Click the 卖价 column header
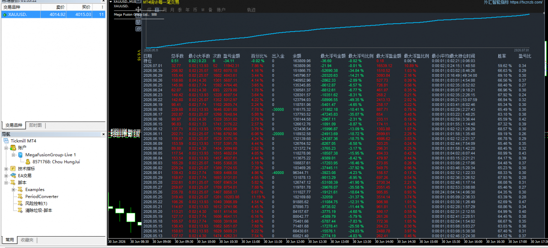The width and height of the screenshot is (548, 248). (x=60, y=7)
